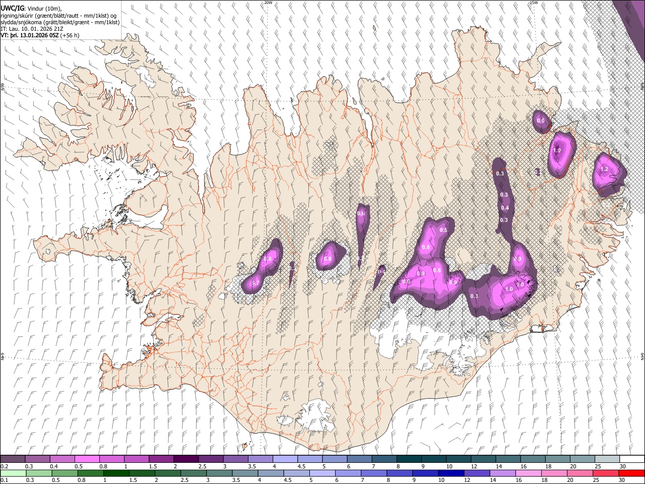Click the "0.2" label under the upper scale
The image size is (645, 484).
coord(4,466)
